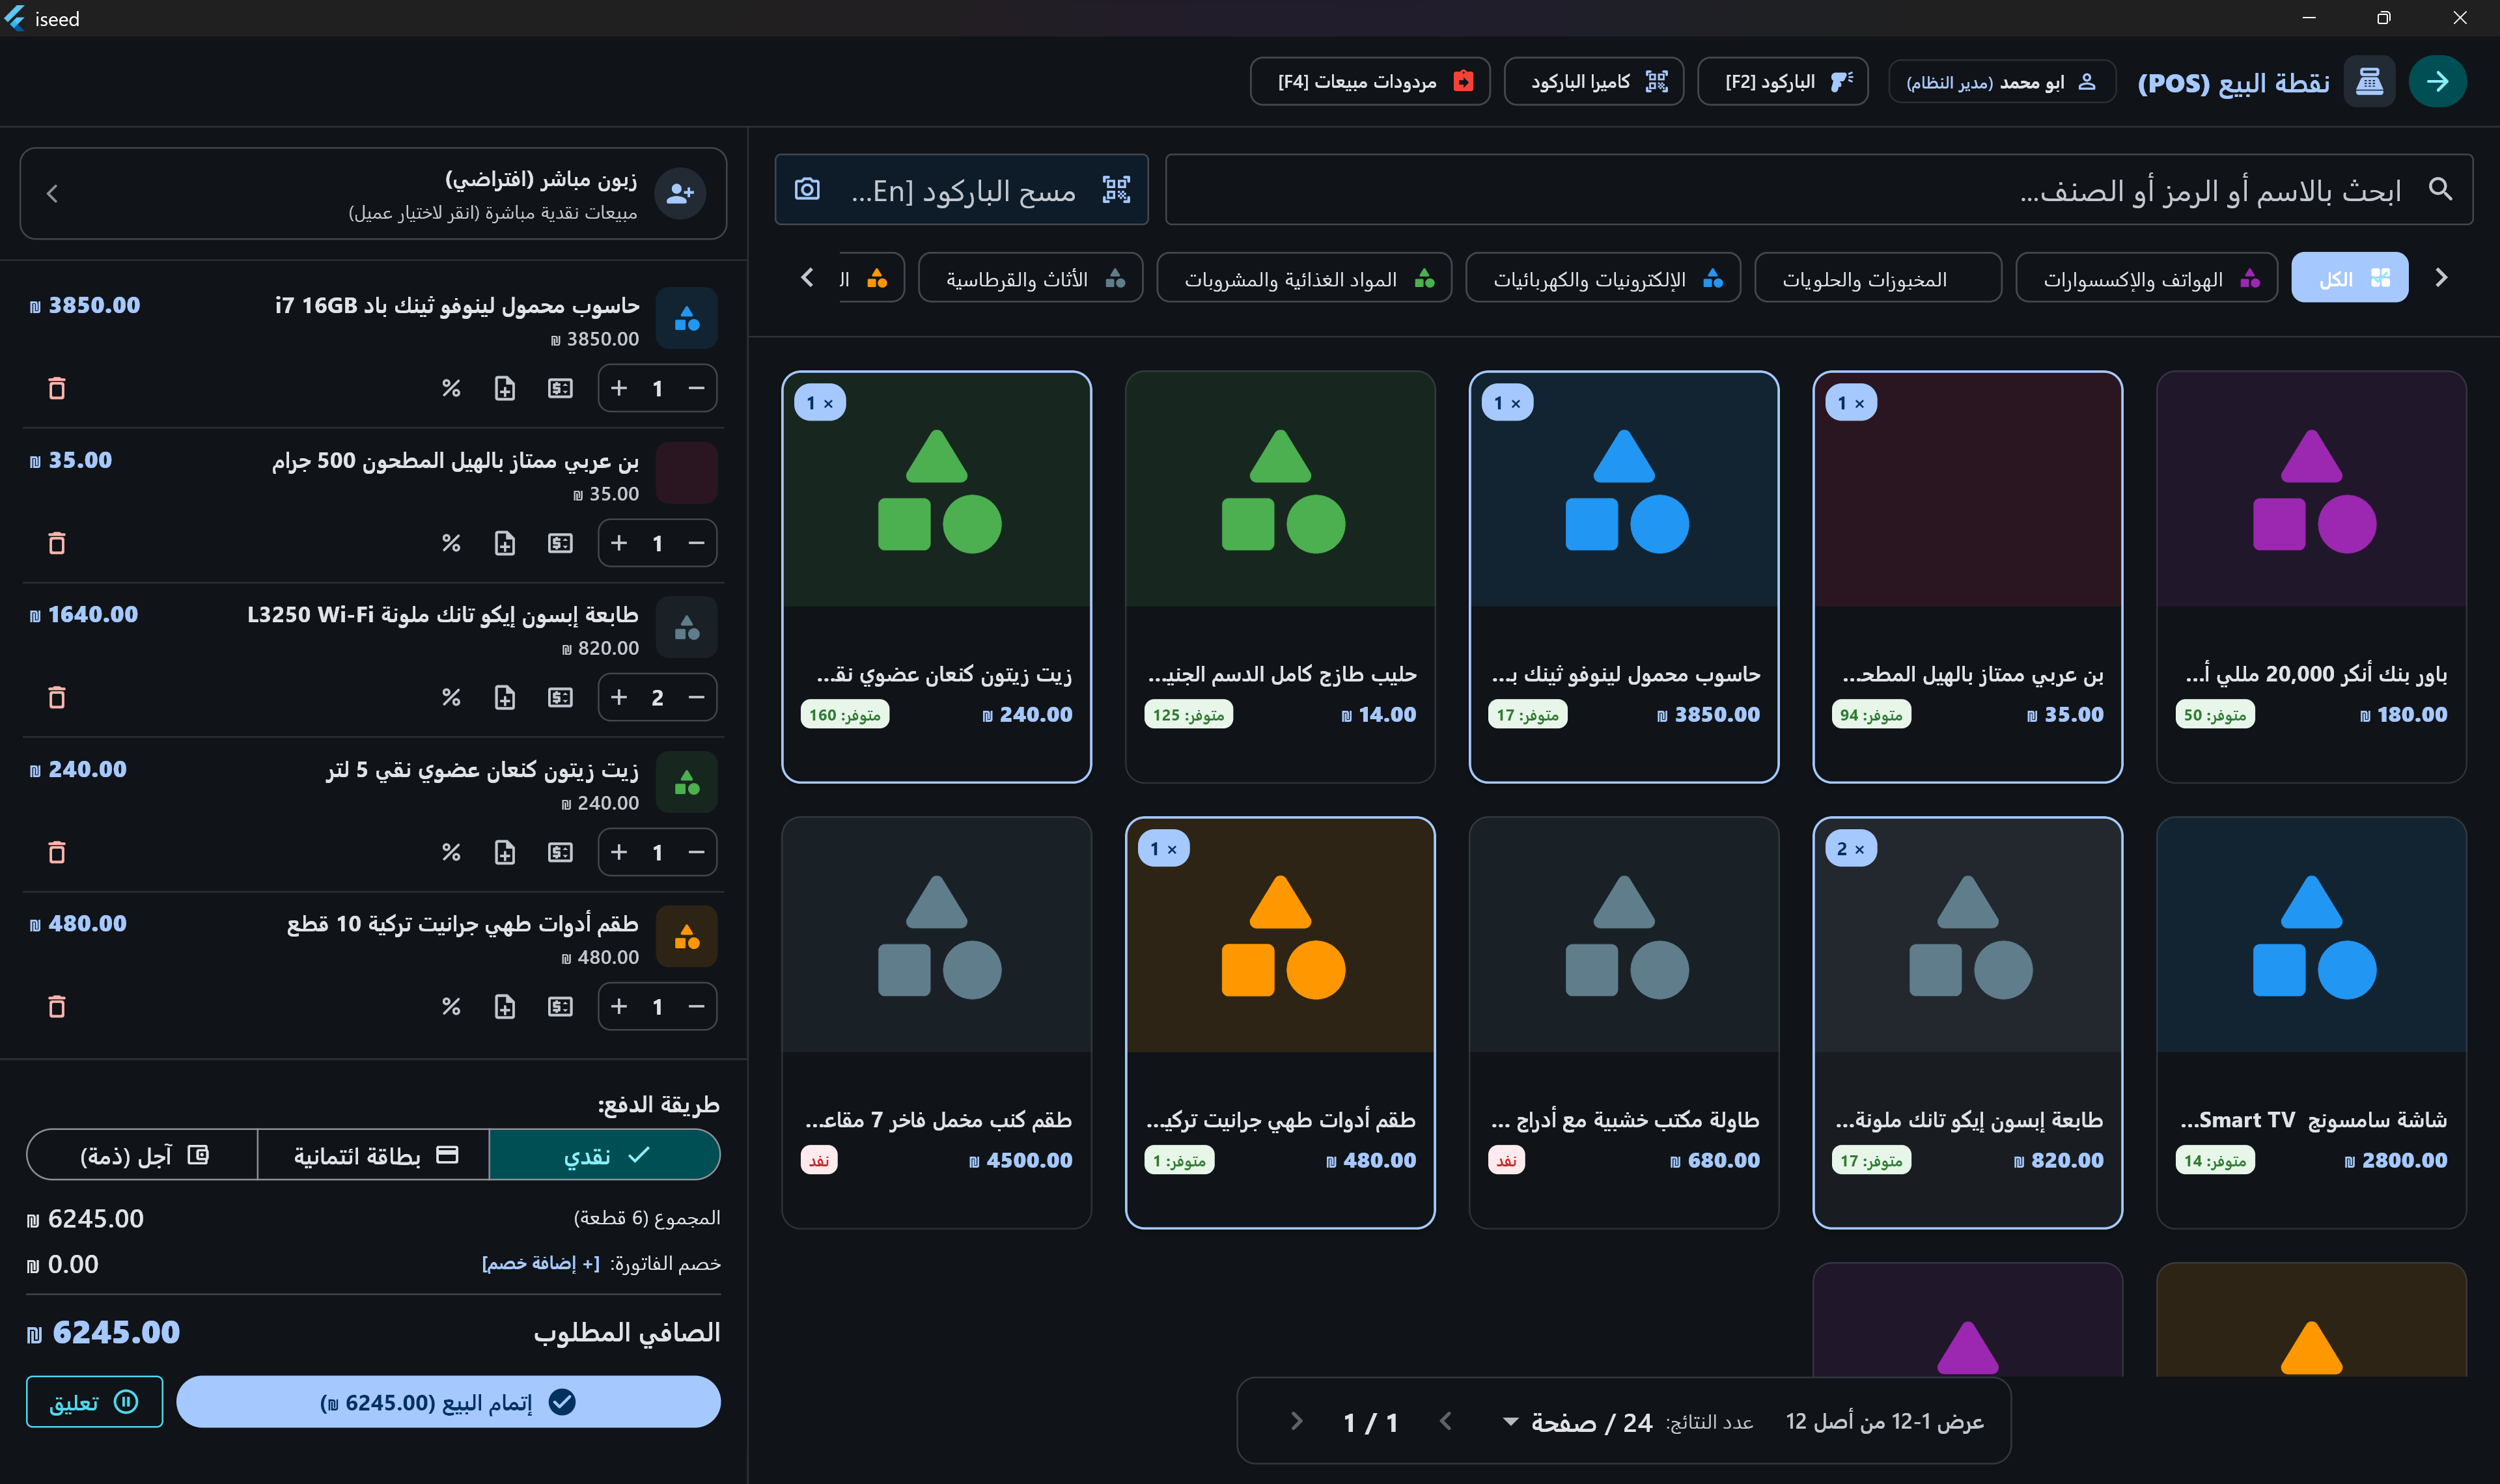This screenshot has height=1484, width=2500.
Task: Edit price of olive oil cart row
Action: [x=560, y=852]
